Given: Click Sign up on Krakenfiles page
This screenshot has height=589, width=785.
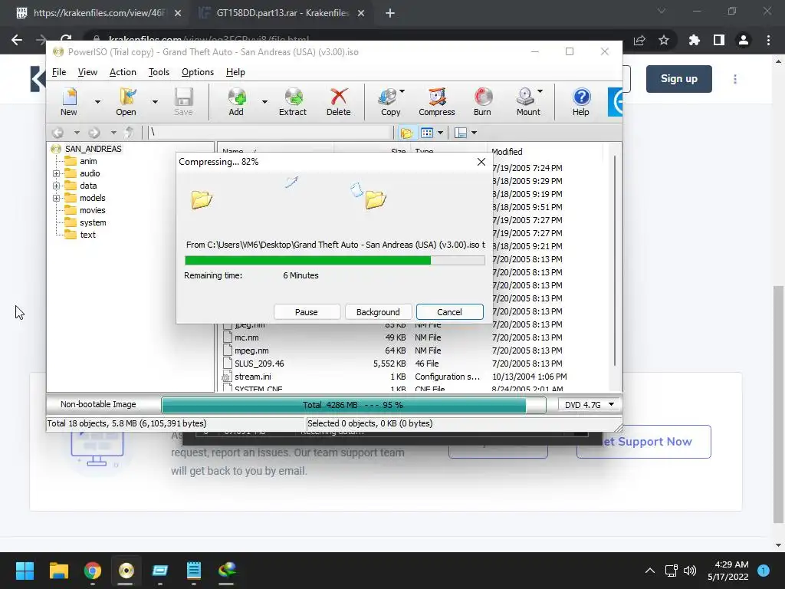Looking at the screenshot, I should (679, 79).
